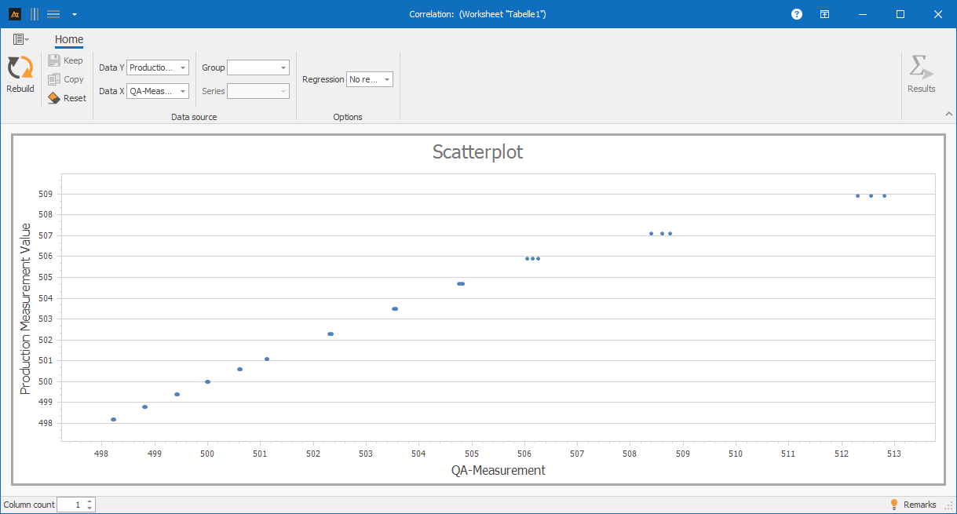Click the application logo icon in title bar
Viewport: 957px width, 514px height.
point(14,14)
